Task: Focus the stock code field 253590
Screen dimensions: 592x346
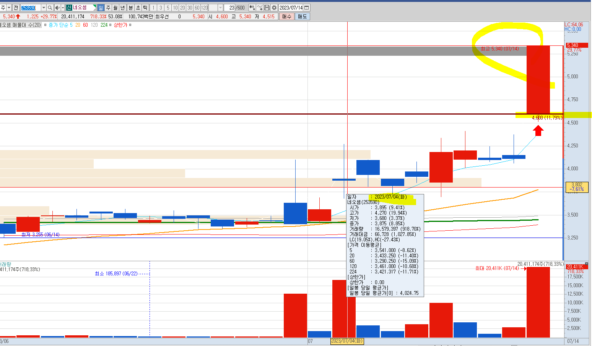Action: point(30,8)
